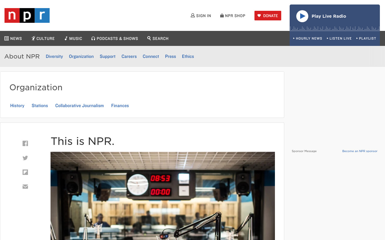Open the Culture menu

(43, 38)
